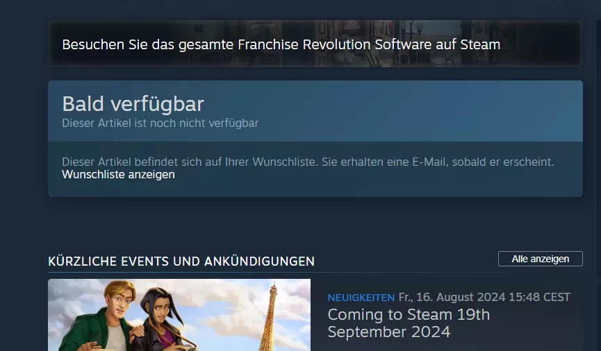
Task: Select the NEUIGKEITEN category label
Action: (361, 298)
